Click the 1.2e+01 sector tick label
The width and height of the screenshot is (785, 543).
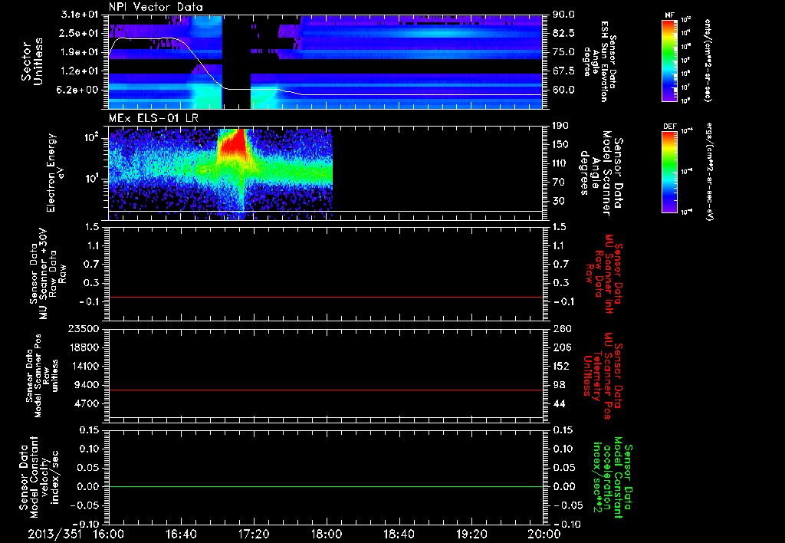pos(80,71)
